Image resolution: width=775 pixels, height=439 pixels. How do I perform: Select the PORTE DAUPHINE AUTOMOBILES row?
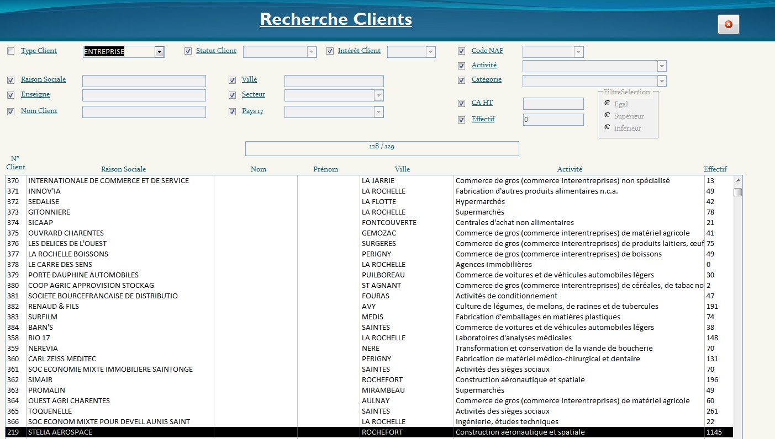[x=369, y=275]
